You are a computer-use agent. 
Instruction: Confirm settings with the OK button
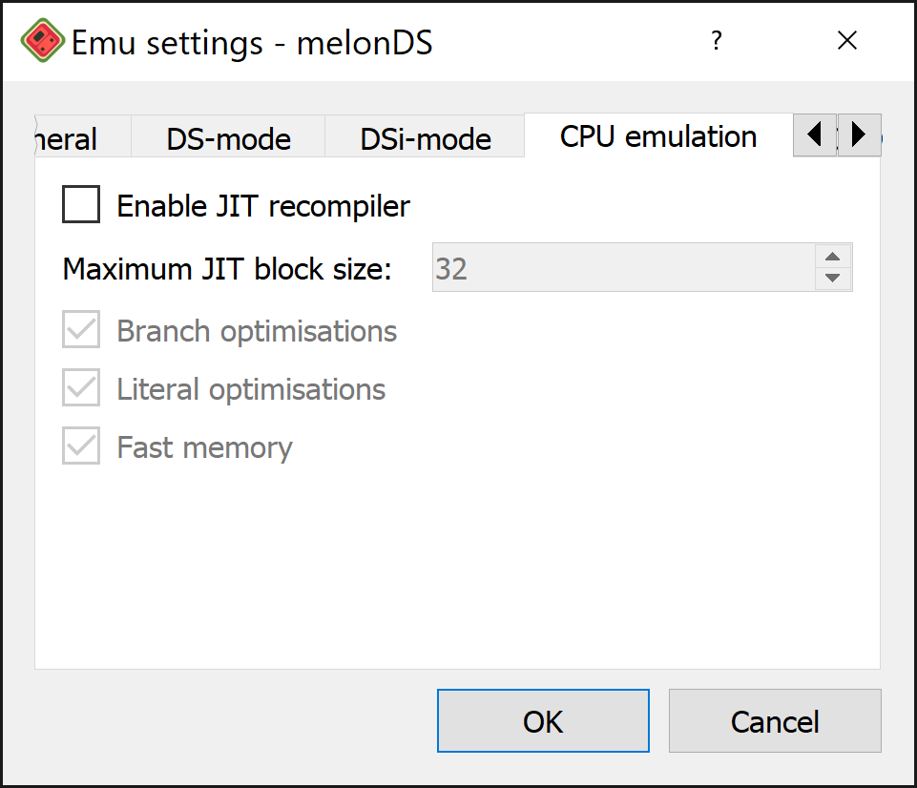click(x=543, y=721)
